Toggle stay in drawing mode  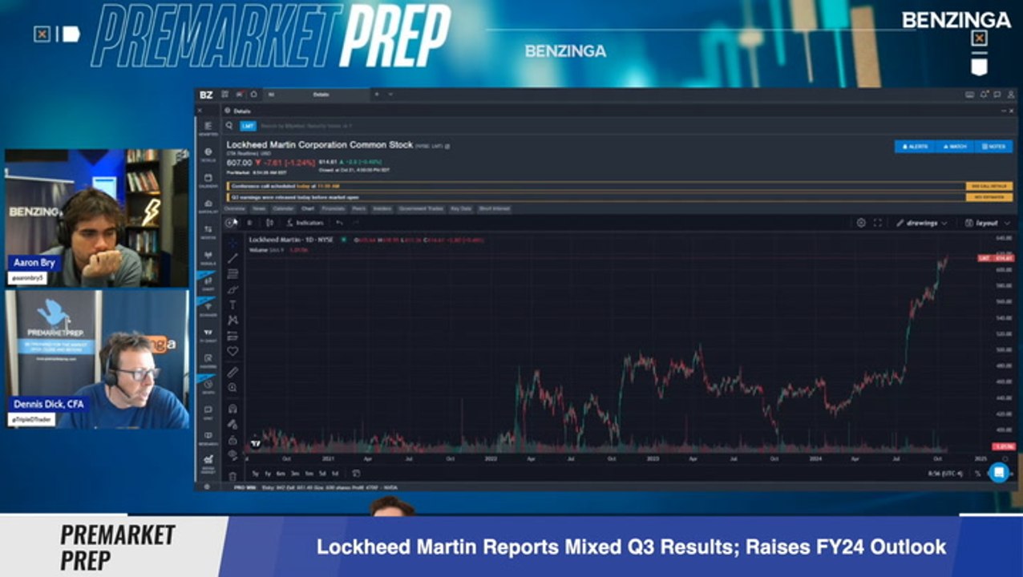[x=232, y=425]
